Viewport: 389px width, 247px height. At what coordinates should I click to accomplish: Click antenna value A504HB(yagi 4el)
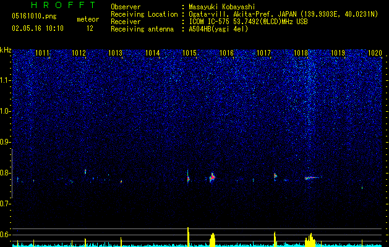pyautogui.click(x=218, y=29)
